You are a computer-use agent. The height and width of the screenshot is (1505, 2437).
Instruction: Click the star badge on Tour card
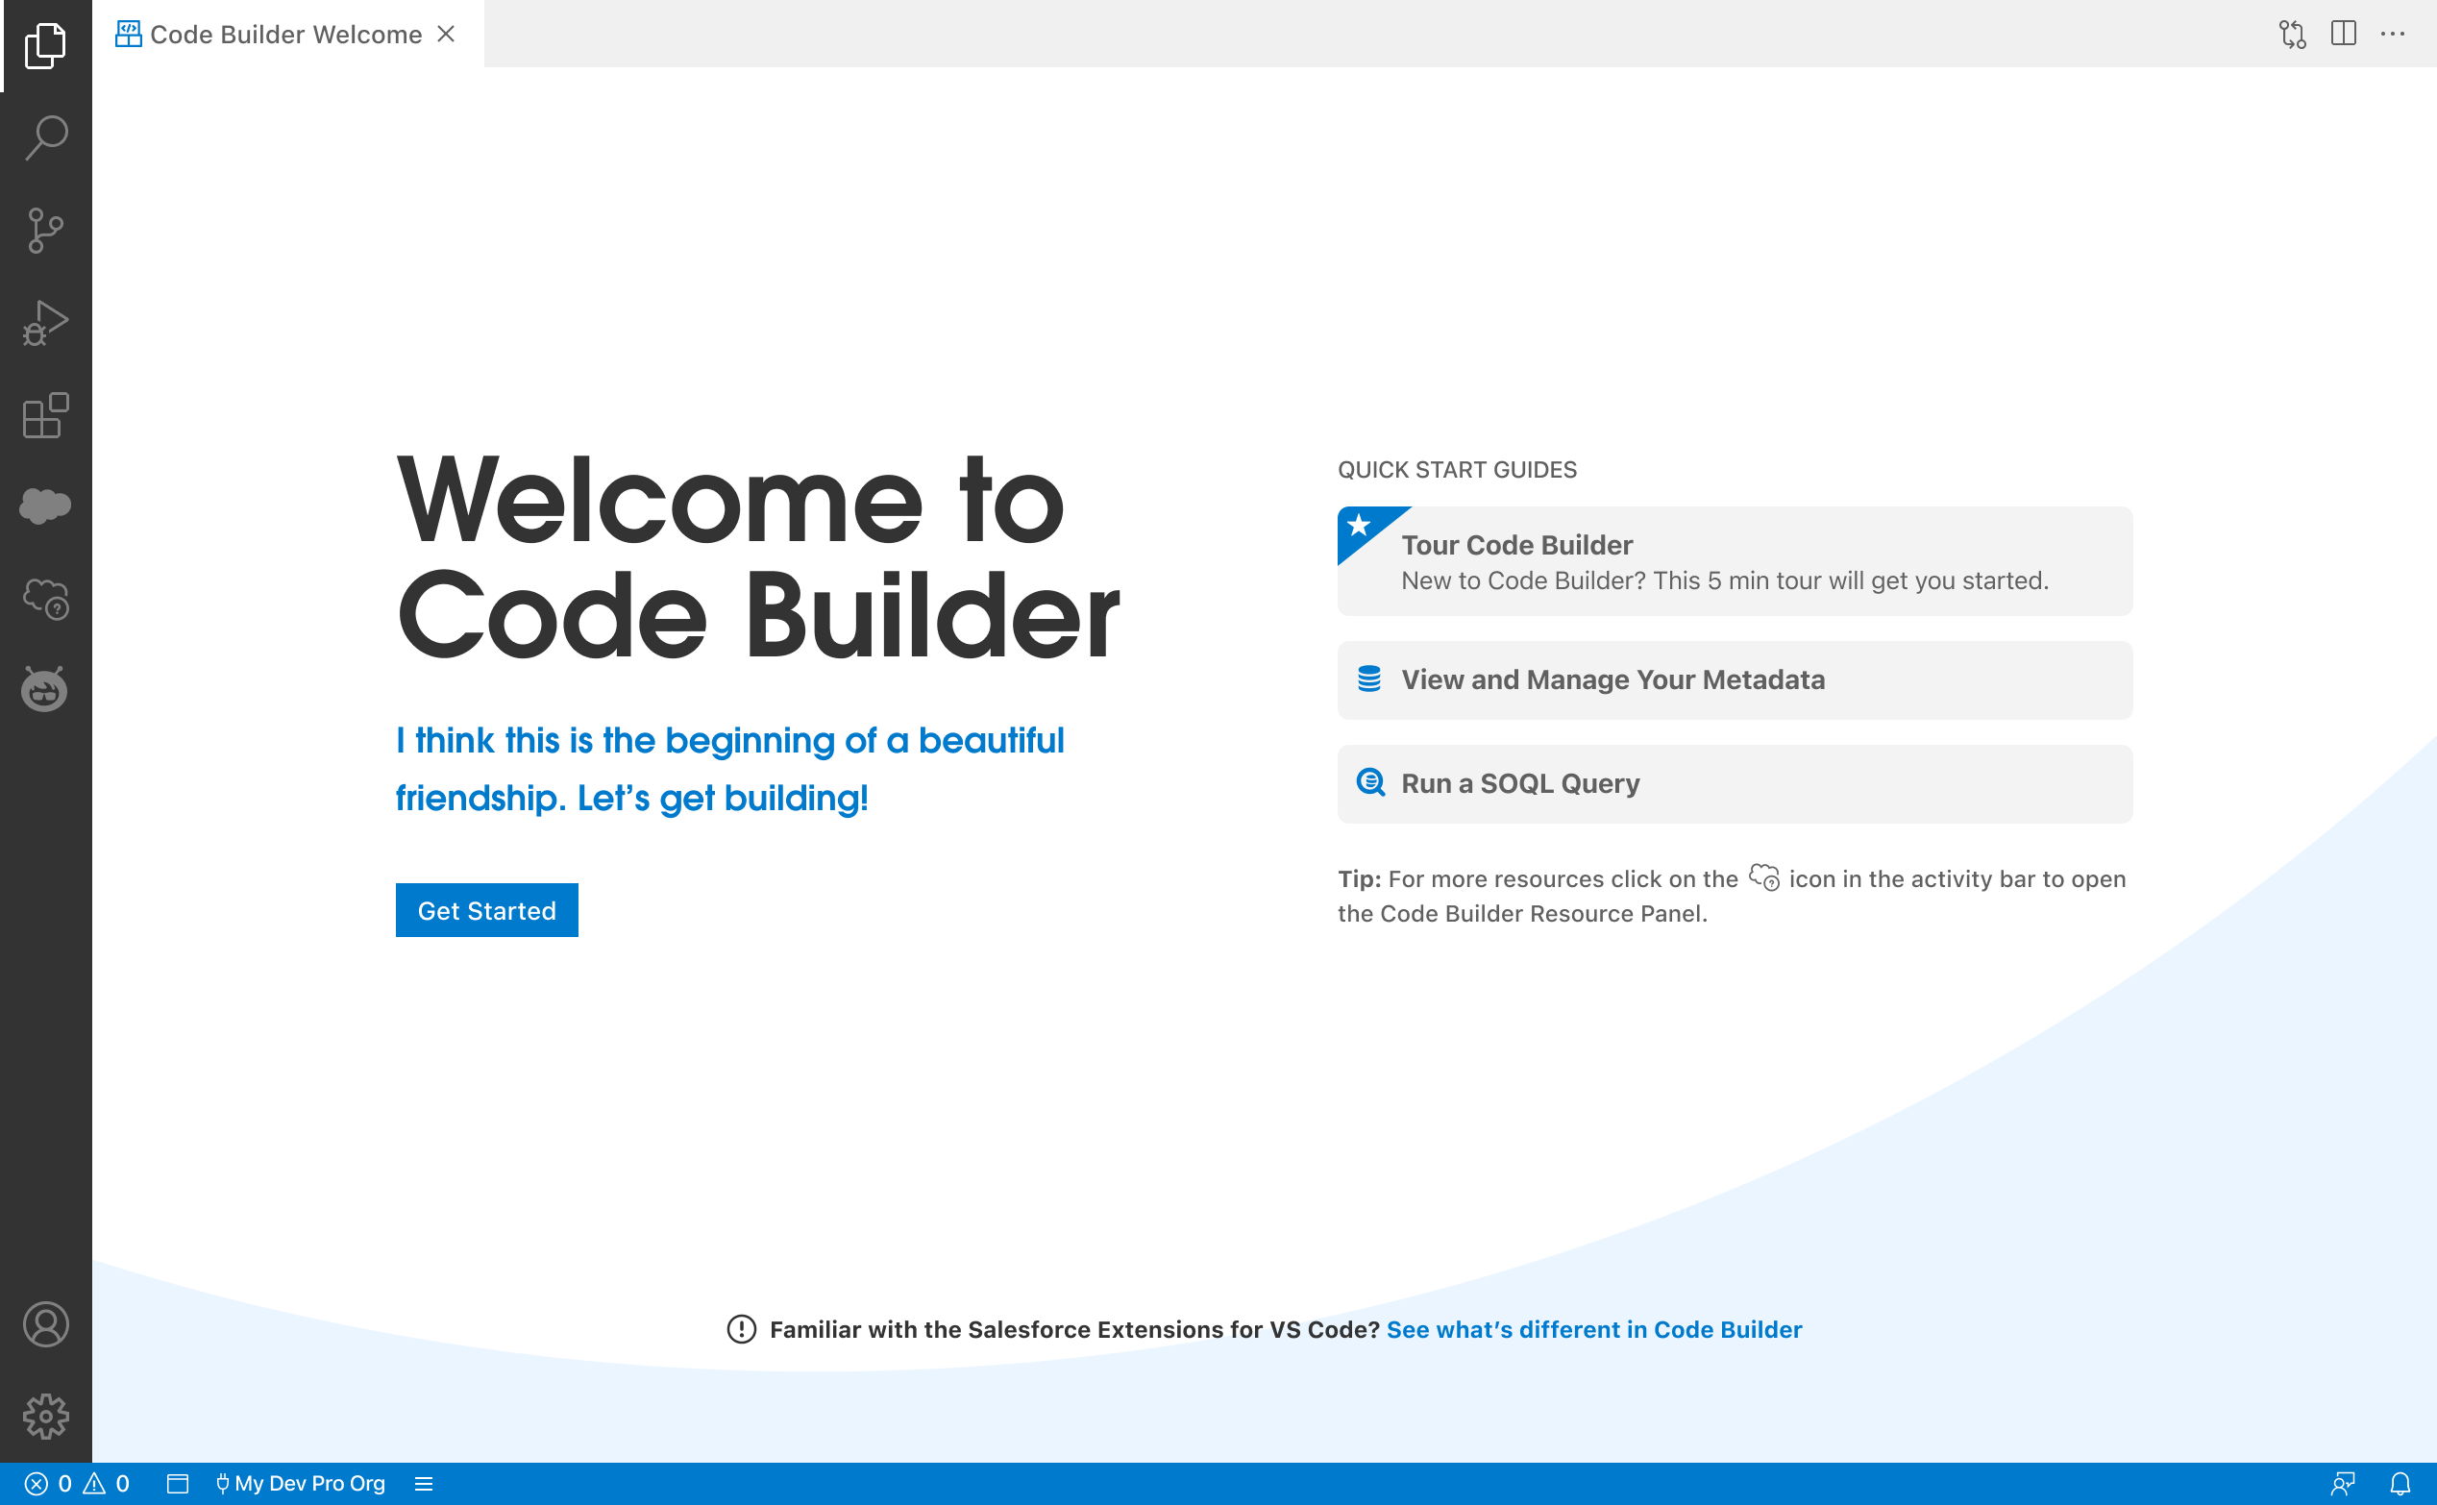pyautogui.click(x=1360, y=525)
